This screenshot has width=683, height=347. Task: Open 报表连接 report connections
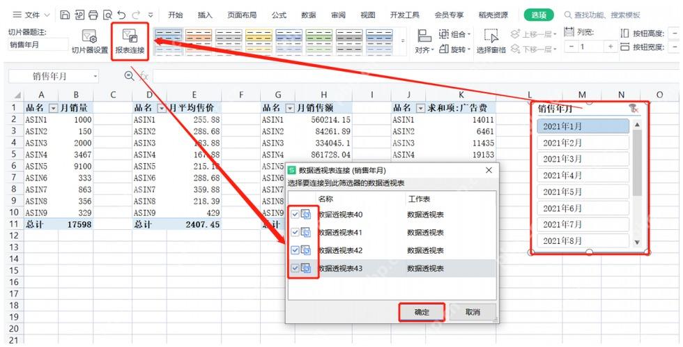point(130,42)
